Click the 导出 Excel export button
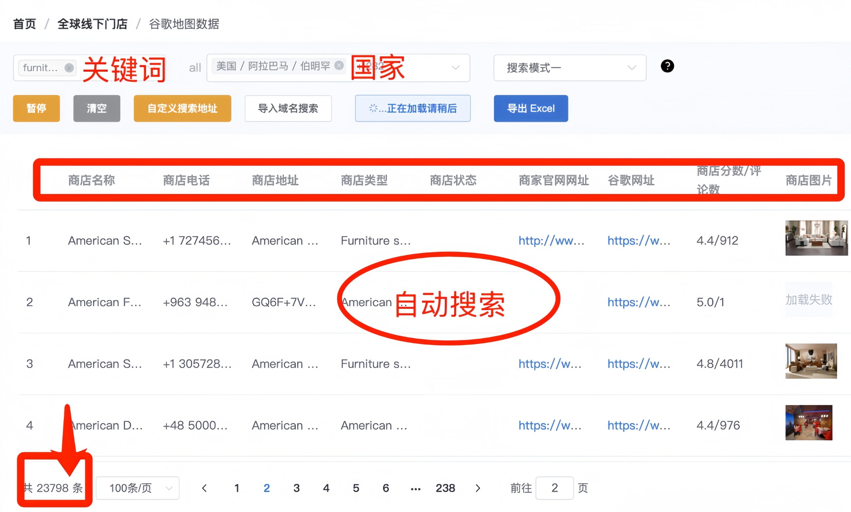This screenshot has height=512, width=851. click(x=531, y=108)
